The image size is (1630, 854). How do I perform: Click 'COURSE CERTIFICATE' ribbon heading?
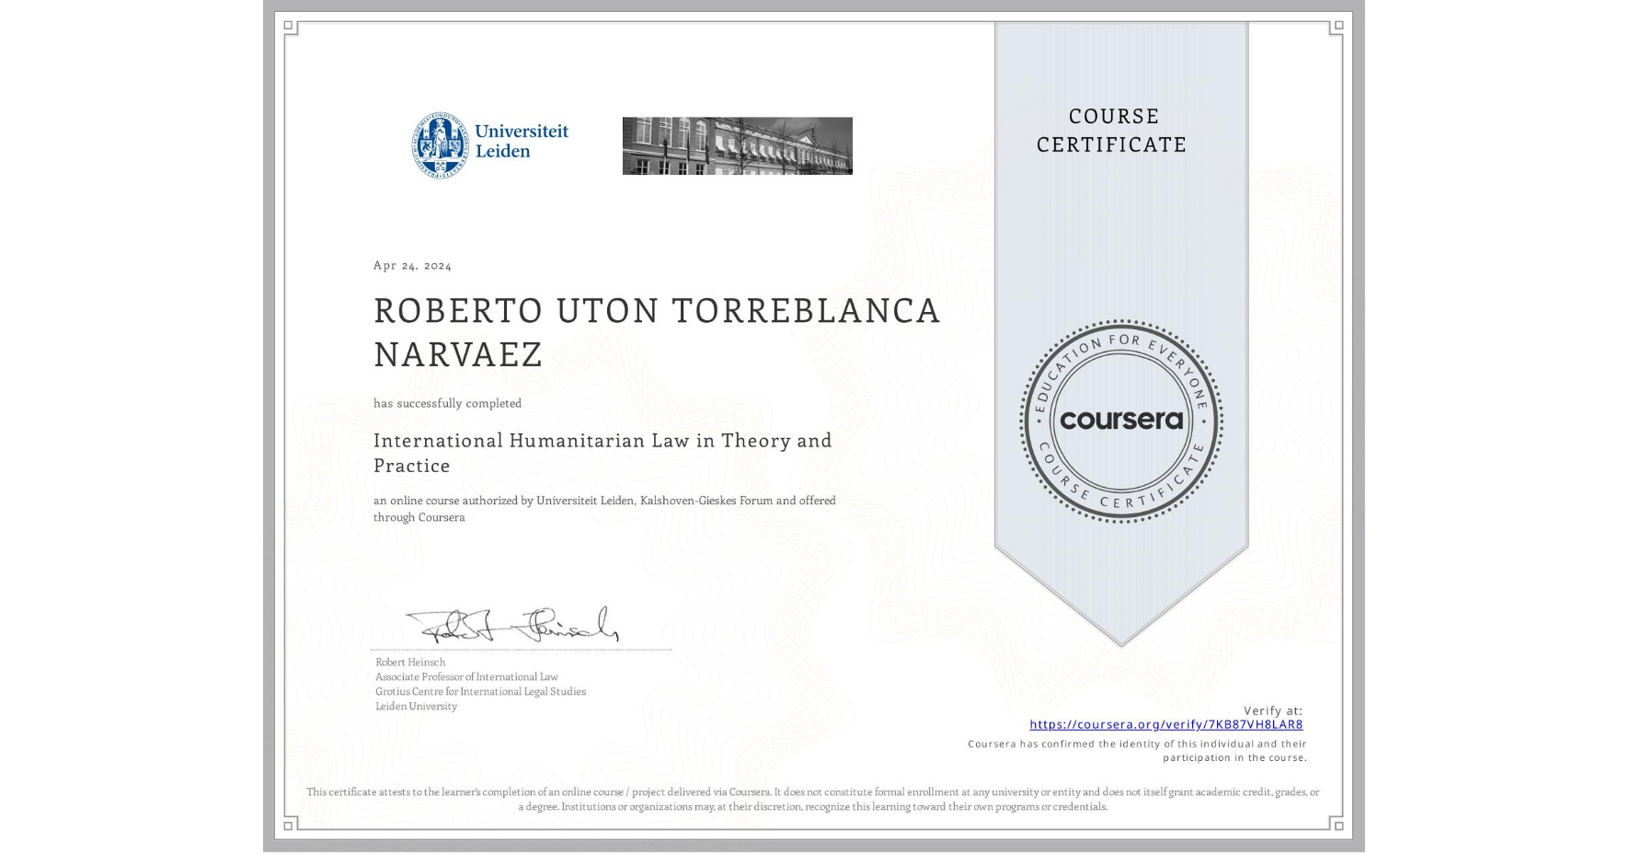pos(1112,130)
